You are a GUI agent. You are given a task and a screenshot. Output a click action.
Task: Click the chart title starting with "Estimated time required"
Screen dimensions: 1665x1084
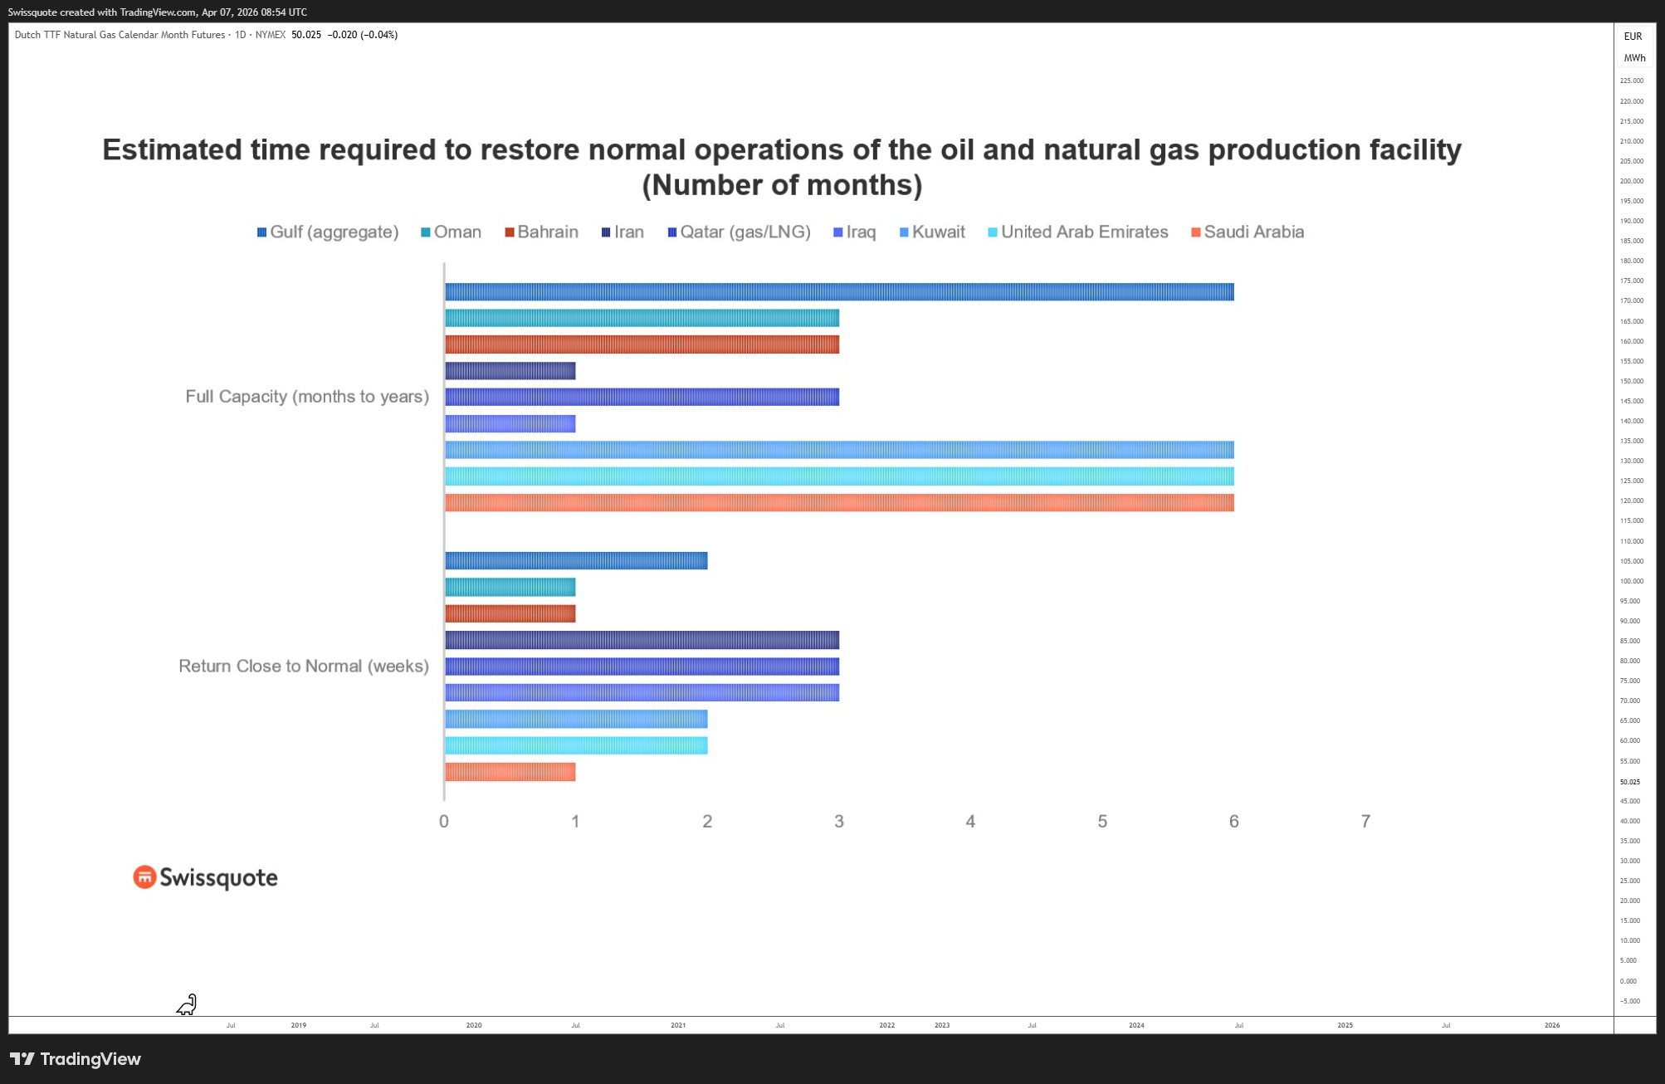[x=782, y=167]
